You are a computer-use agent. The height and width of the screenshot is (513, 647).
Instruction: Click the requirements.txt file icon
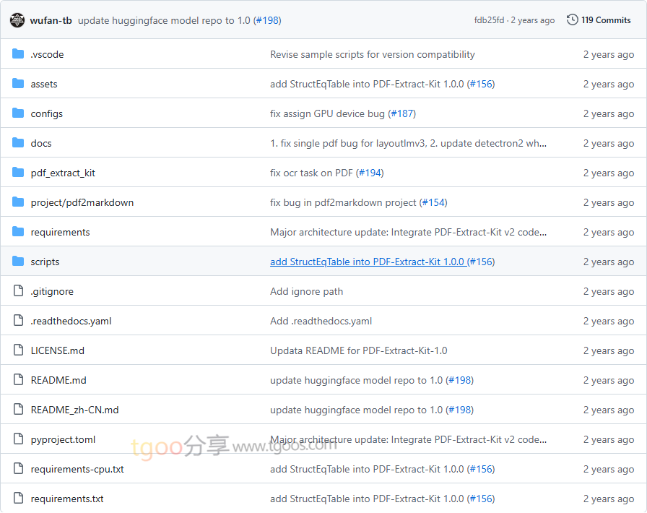click(18, 499)
